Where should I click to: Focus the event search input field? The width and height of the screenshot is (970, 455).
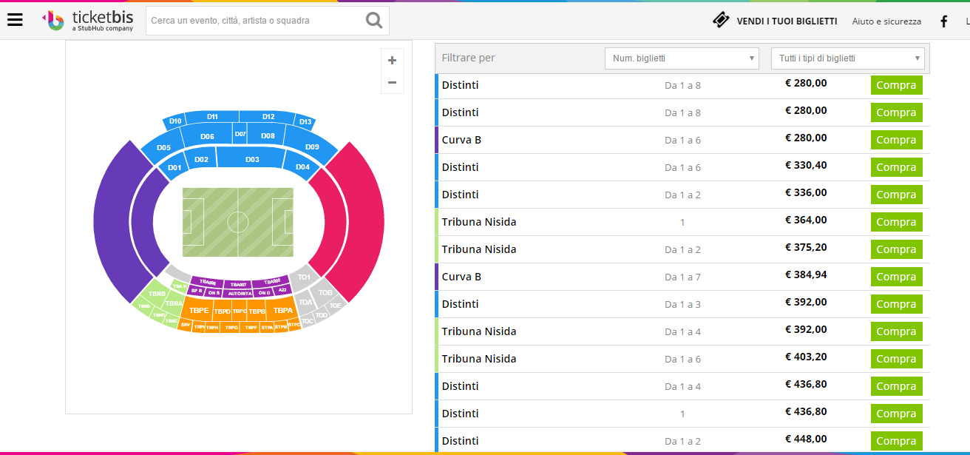[x=255, y=21]
